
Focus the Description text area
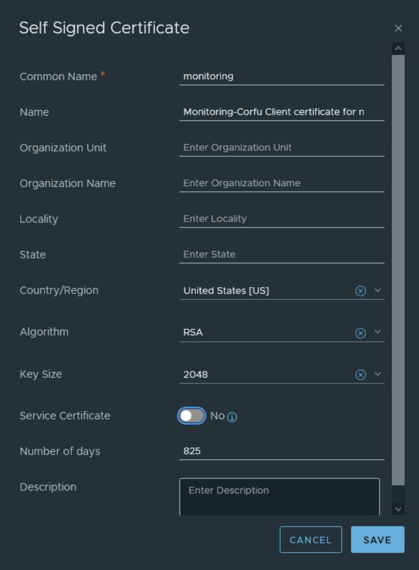[280, 497]
